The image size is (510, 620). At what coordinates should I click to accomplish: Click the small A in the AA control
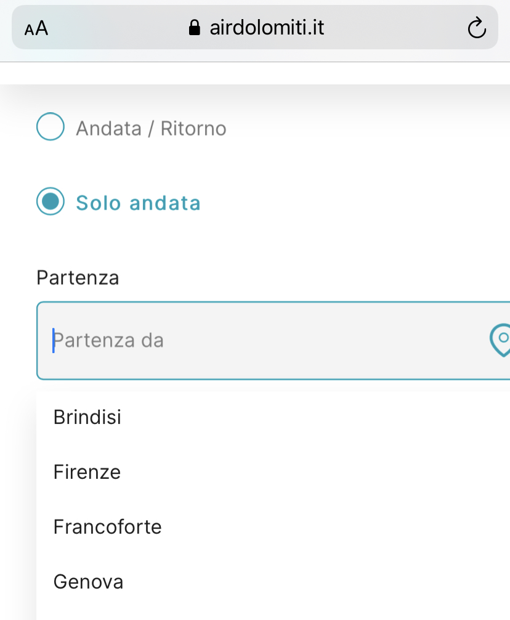[x=28, y=30]
